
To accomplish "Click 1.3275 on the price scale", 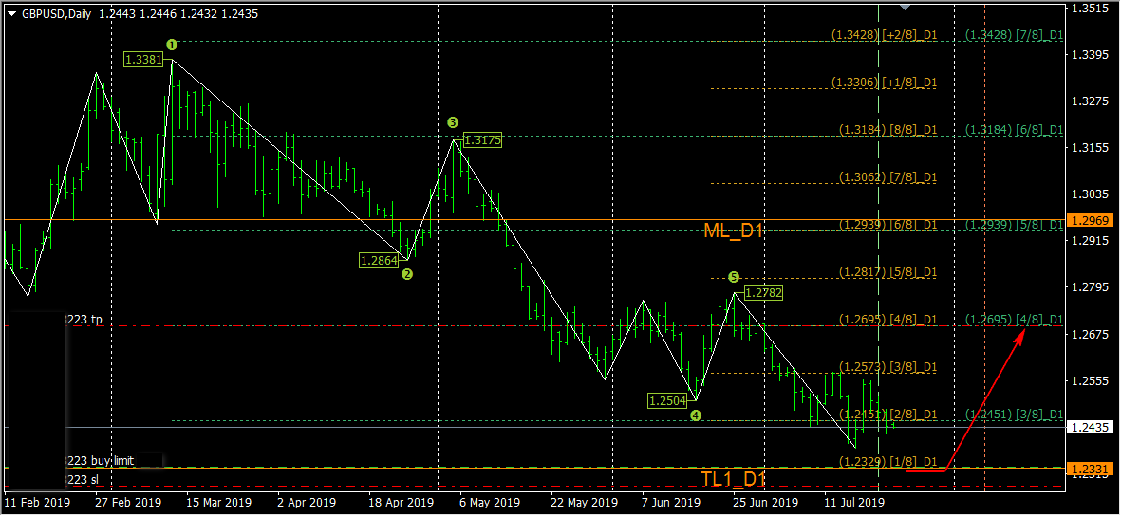I will coord(1090,102).
